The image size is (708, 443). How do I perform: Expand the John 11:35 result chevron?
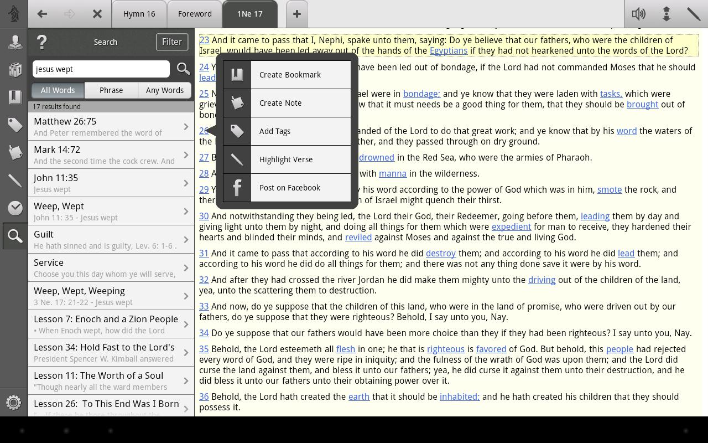[x=186, y=183]
